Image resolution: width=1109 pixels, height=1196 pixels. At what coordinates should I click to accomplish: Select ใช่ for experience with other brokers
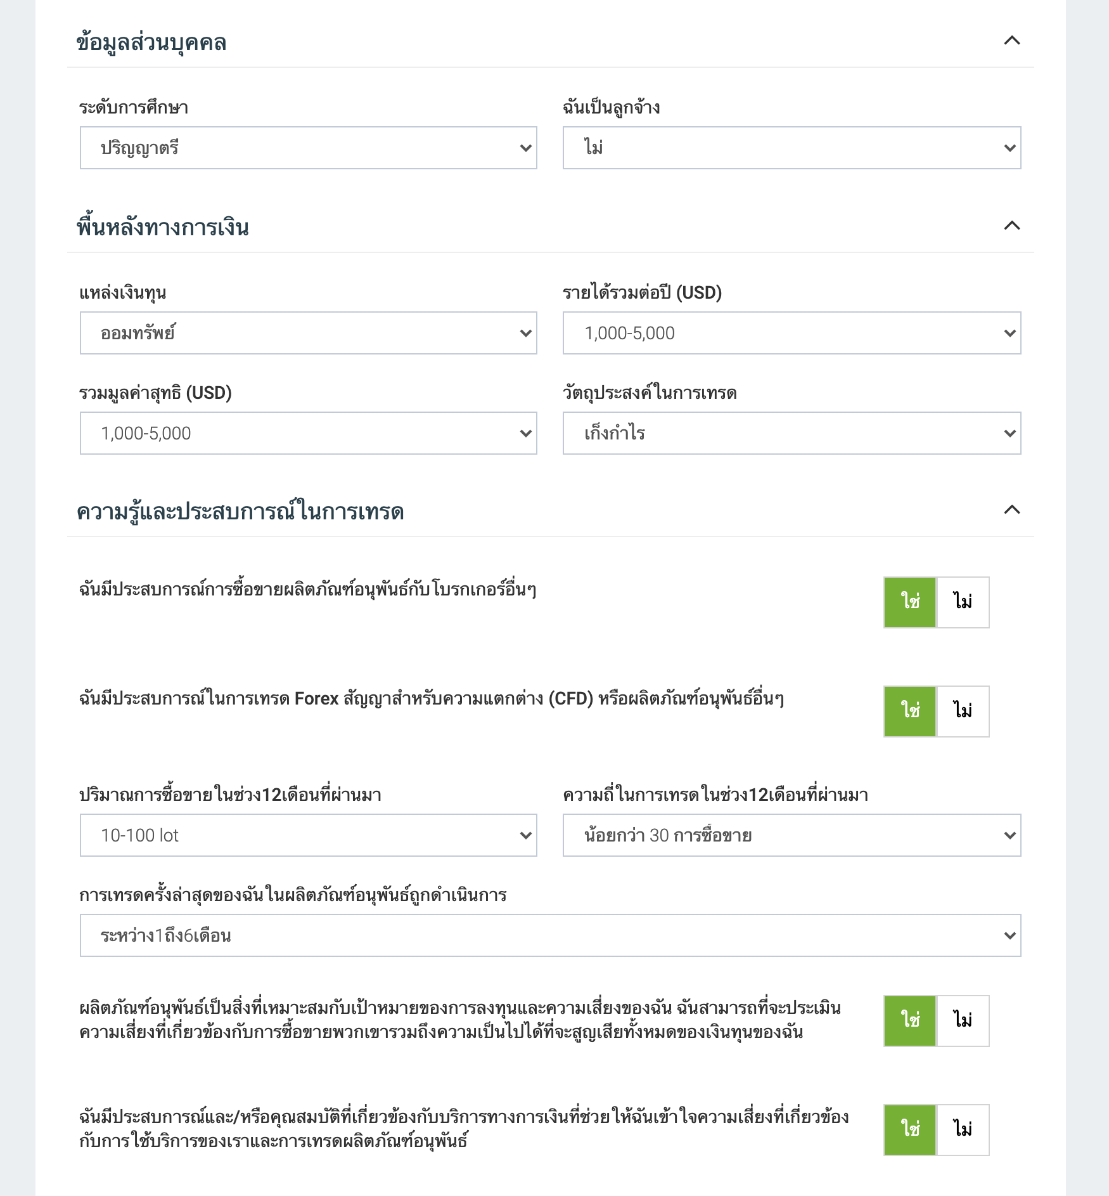click(x=910, y=602)
